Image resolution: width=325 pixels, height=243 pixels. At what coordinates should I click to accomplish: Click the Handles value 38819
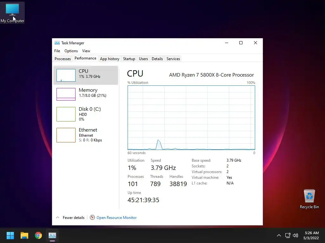pyautogui.click(x=178, y=184)
